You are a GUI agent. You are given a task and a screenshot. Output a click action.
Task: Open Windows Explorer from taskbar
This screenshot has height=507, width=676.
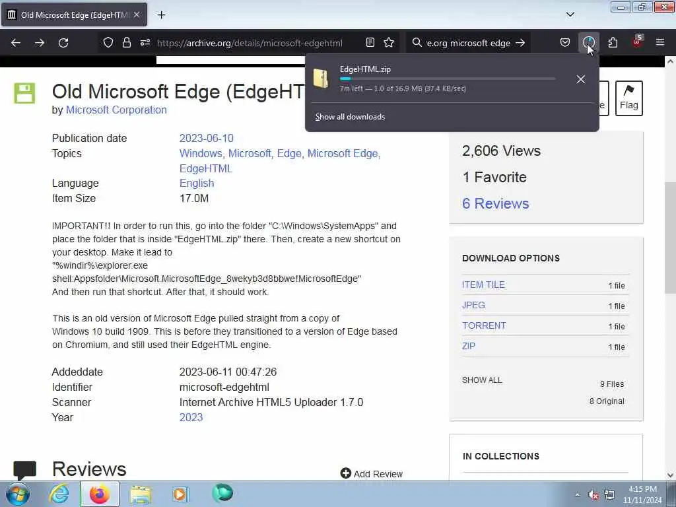[141, 494]
